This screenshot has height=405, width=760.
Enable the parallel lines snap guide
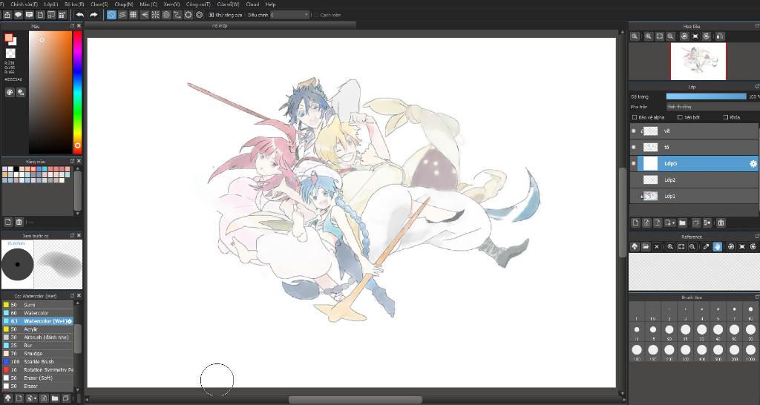122,15
